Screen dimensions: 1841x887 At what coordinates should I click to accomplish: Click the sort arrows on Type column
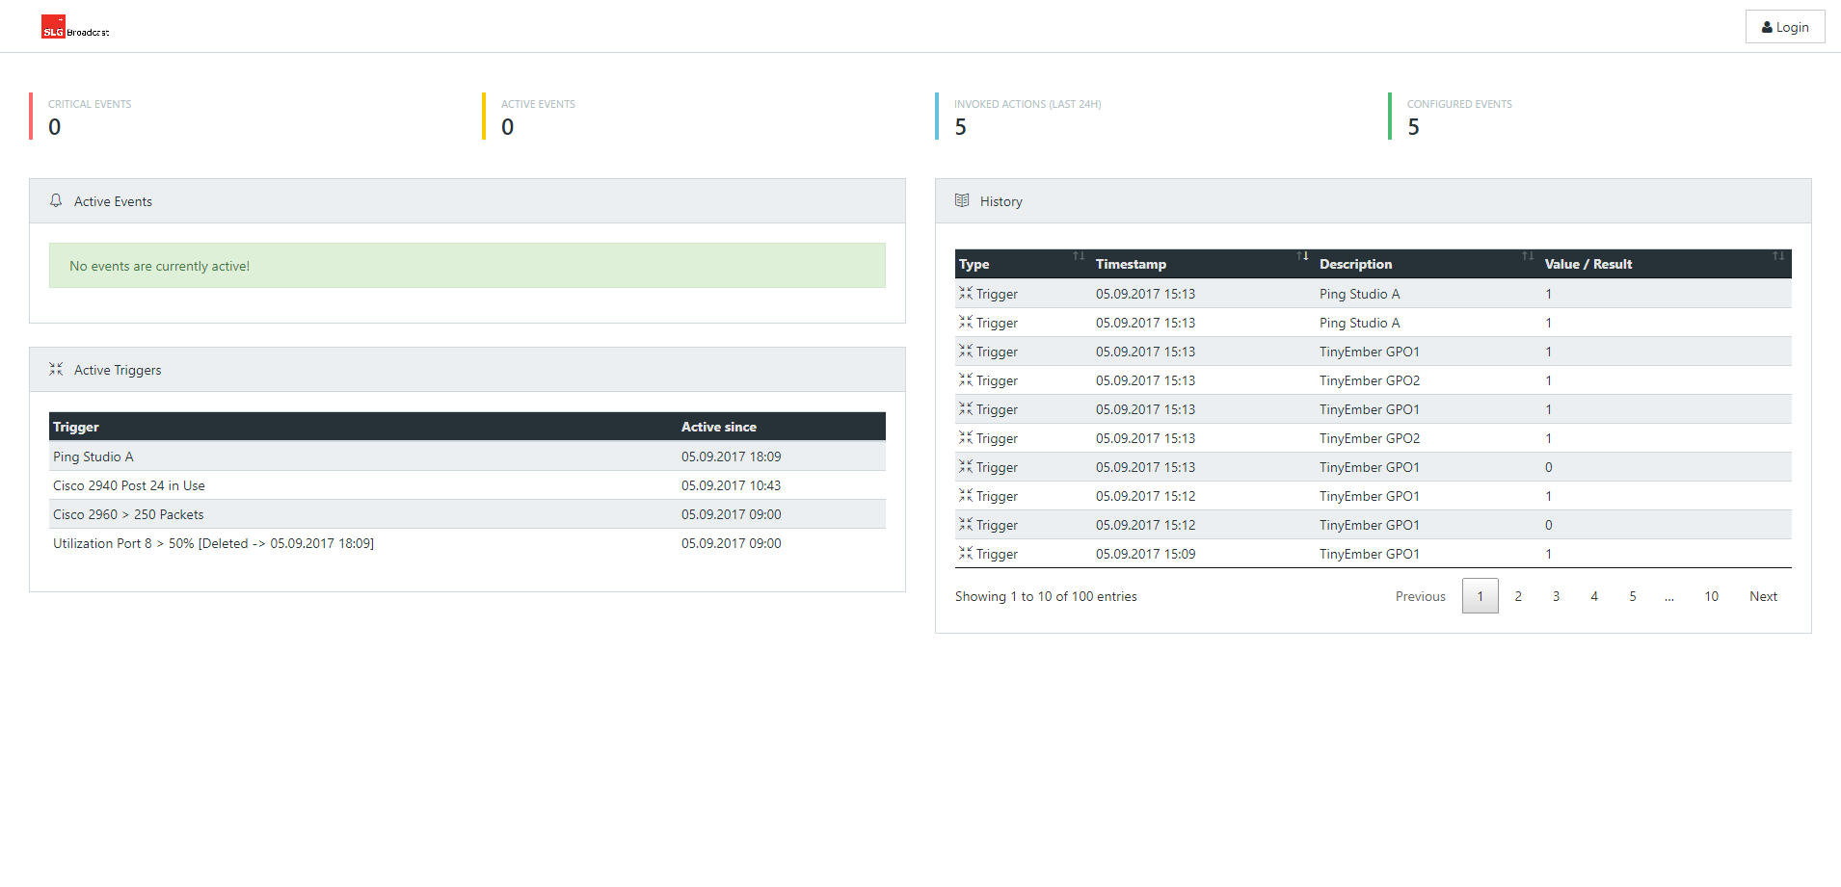pyautogui.click(x=1079, y=256)
